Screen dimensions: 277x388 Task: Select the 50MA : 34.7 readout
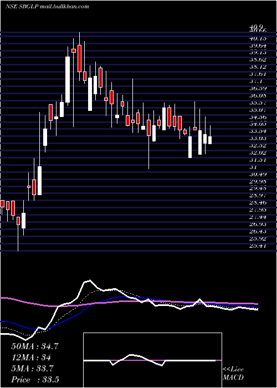[34, 346]
